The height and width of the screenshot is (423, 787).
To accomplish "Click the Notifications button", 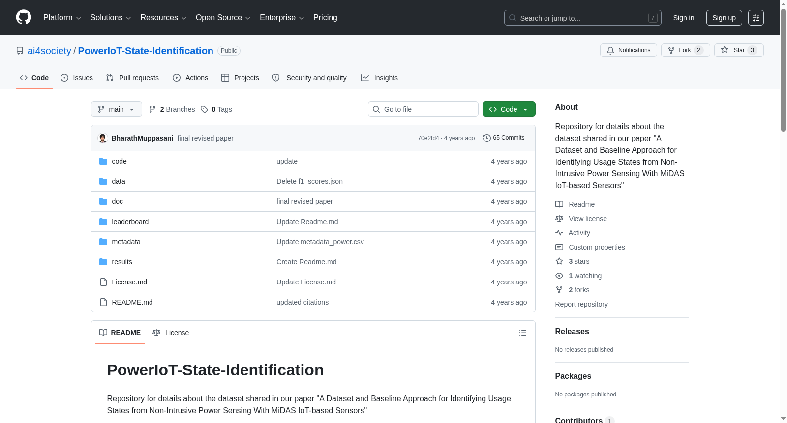I will pos(629,50).
